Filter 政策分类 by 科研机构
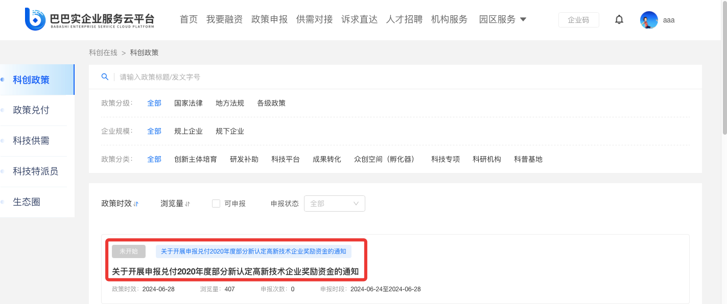The image size is (727, 304). click(x=487, y=159)
